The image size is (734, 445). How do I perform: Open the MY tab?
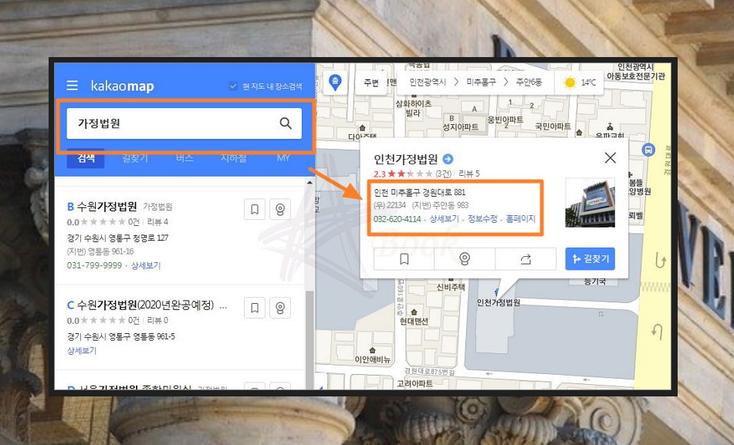tap(283, 158)
